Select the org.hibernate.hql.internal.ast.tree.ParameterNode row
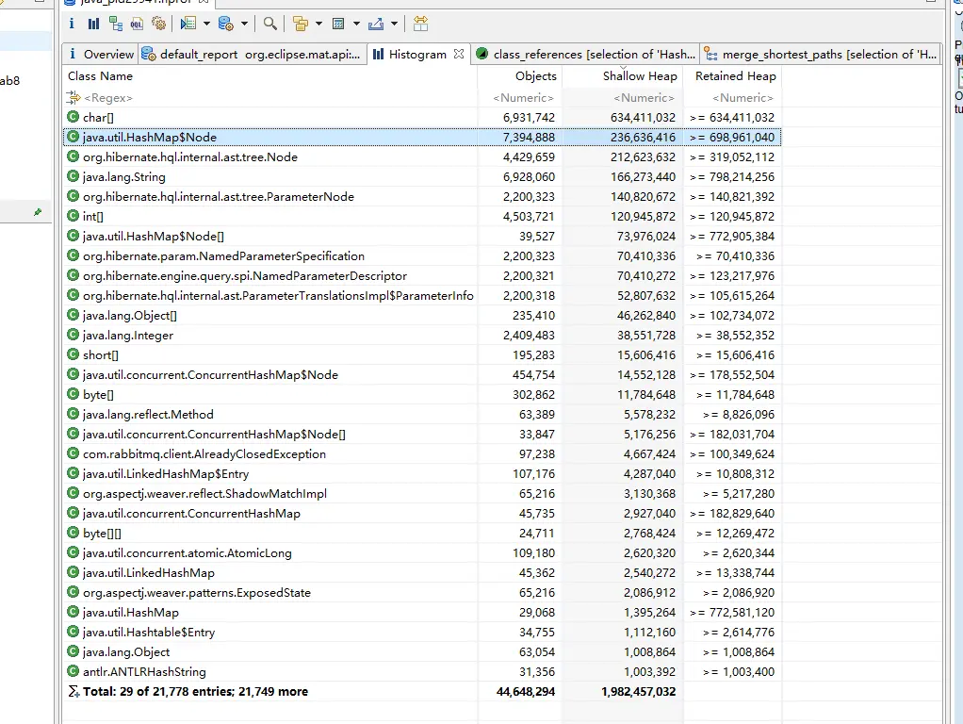The width and height of the screenshot is (963, 724). (x=422, y=197)
